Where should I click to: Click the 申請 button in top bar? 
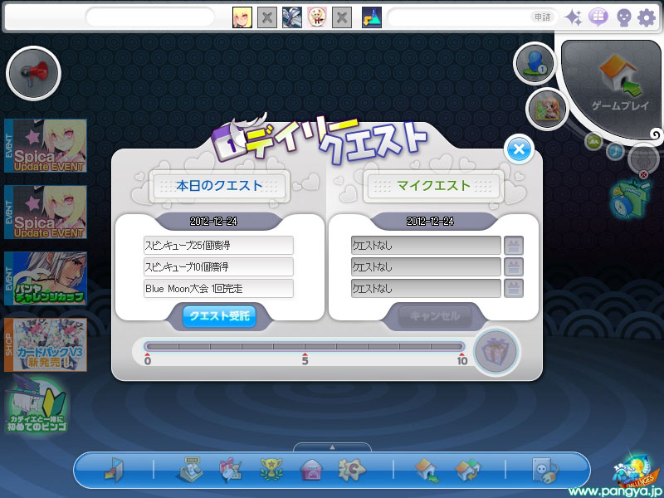point(542,17)
